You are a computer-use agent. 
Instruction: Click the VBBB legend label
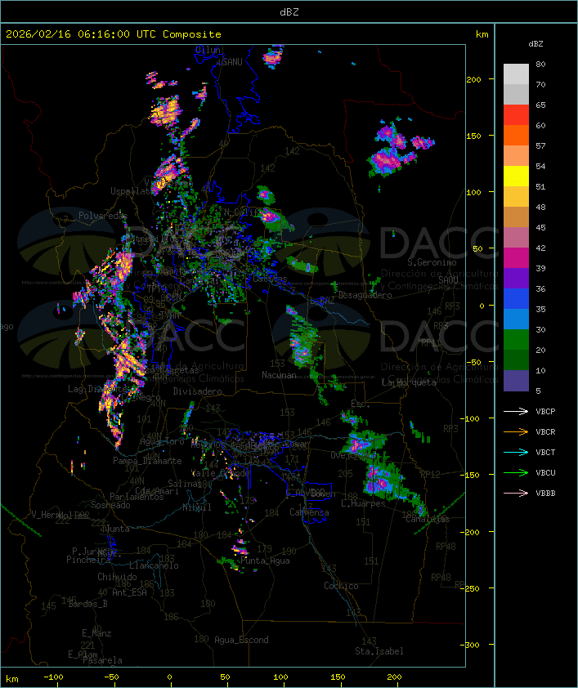pyautogui.click(x=545, y=494)
